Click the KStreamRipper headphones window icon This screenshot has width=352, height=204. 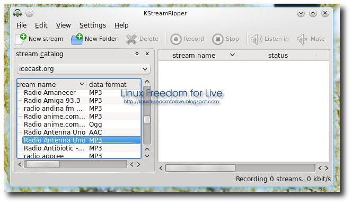17,13
